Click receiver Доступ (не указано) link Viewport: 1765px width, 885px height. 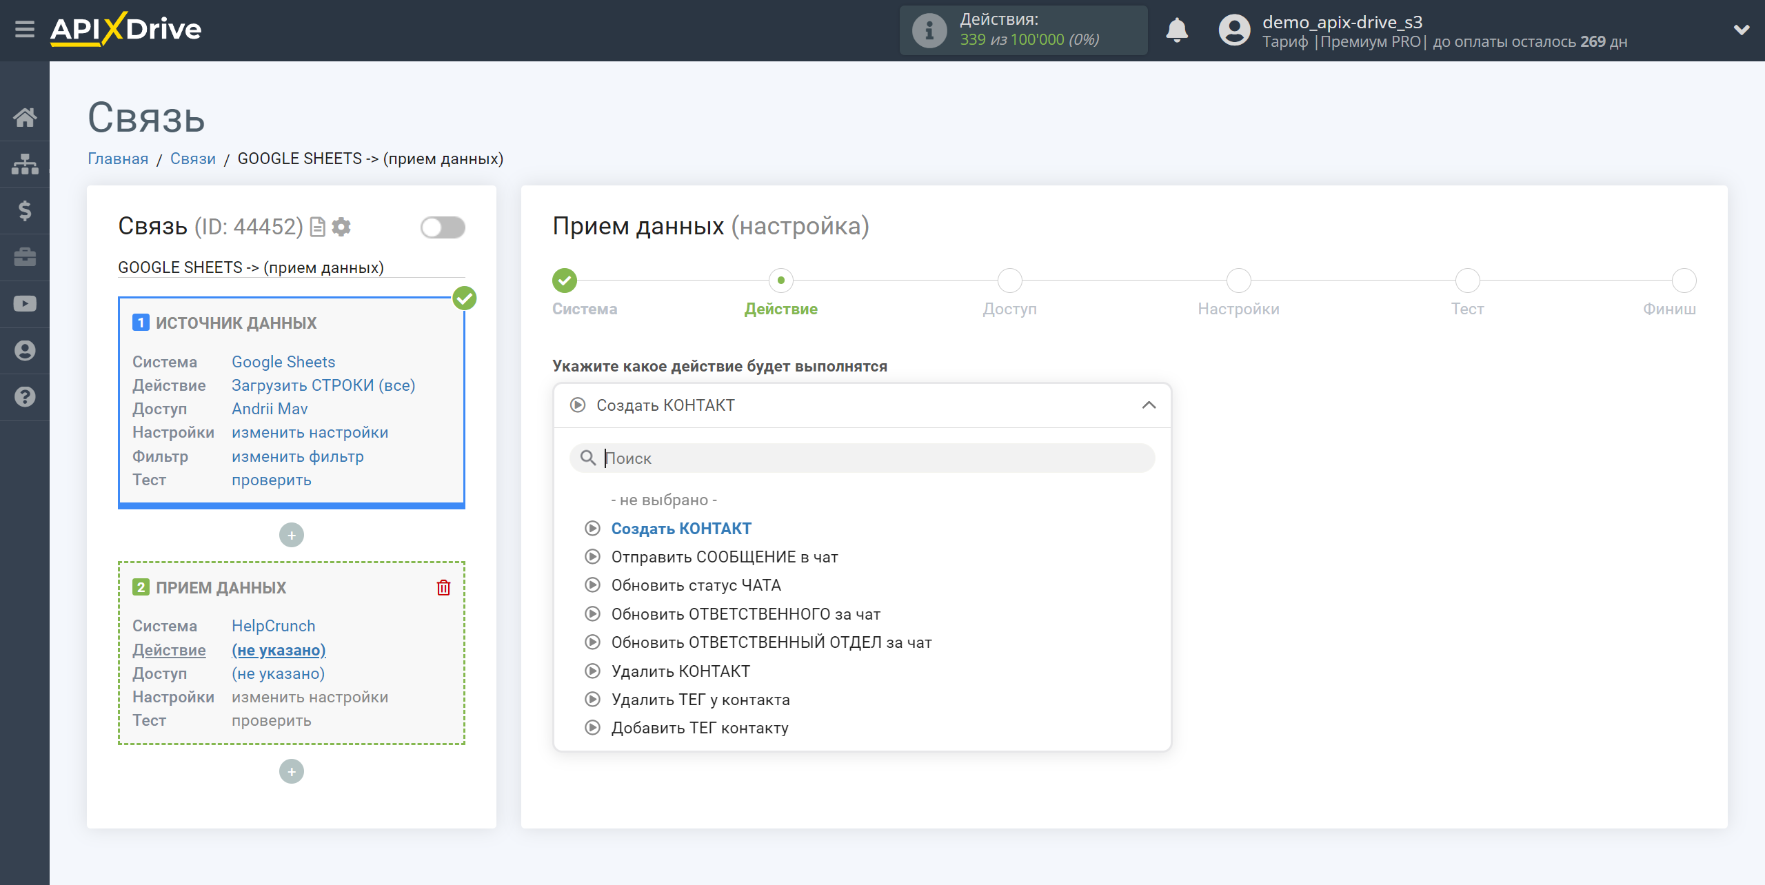point(279,673)
